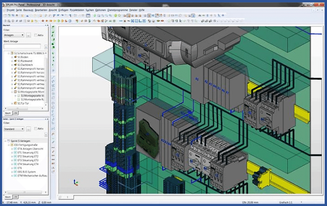This screenshot has width=327, height=206.
Task: Click the Wert Anlage input field
Action: [x=22, y=46]
